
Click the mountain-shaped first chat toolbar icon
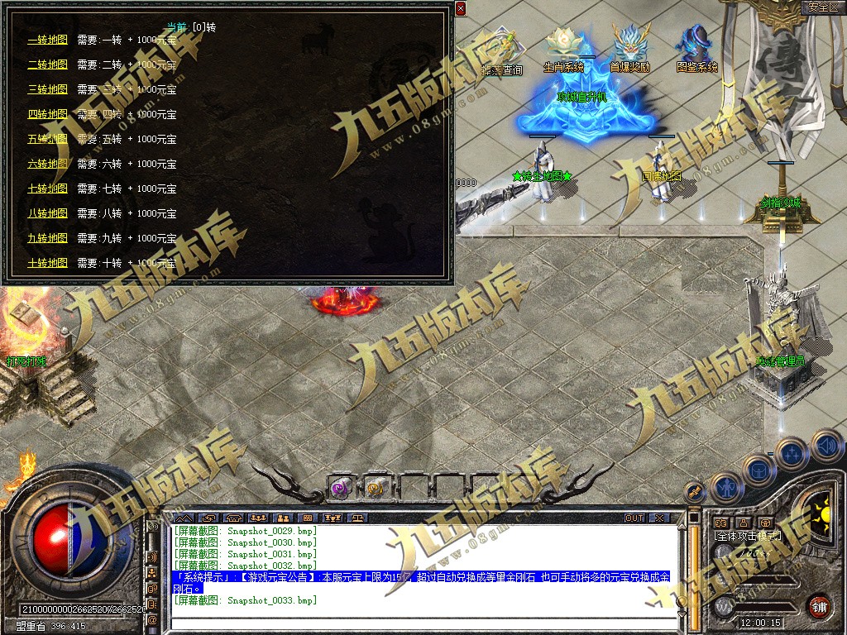(x=184, y=518)
